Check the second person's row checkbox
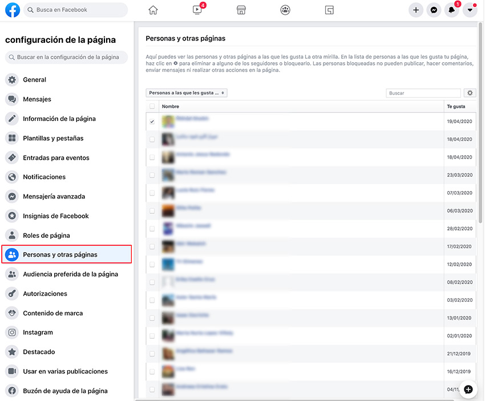 point(152,139)
